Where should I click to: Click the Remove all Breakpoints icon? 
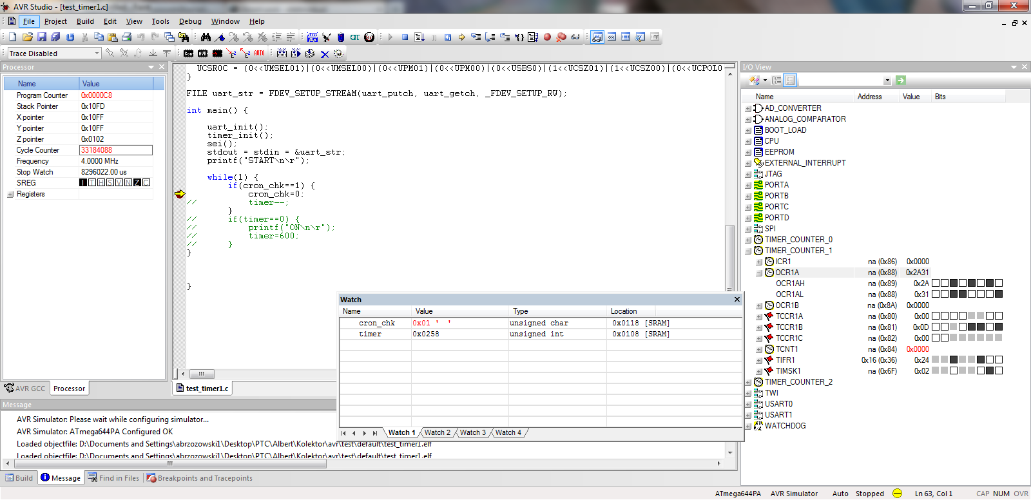point(561,37)
